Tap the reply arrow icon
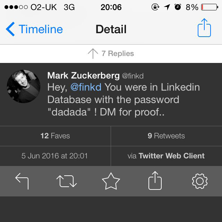The width and height of the screenshot is (222, 222). 22,181
